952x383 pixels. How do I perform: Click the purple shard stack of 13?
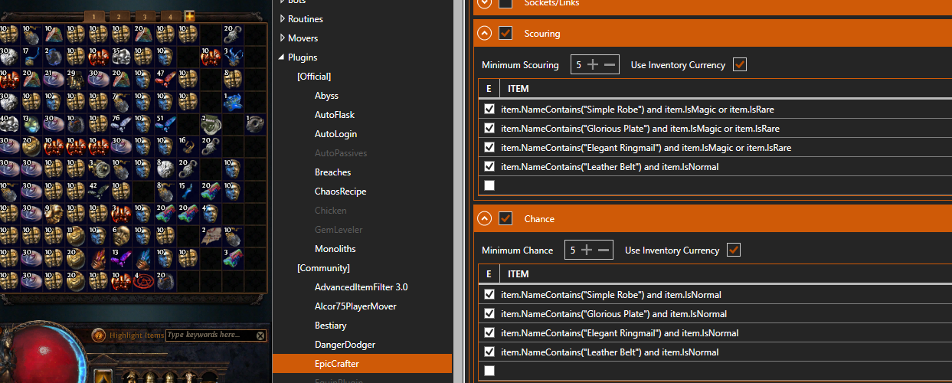tap(123, 258)
